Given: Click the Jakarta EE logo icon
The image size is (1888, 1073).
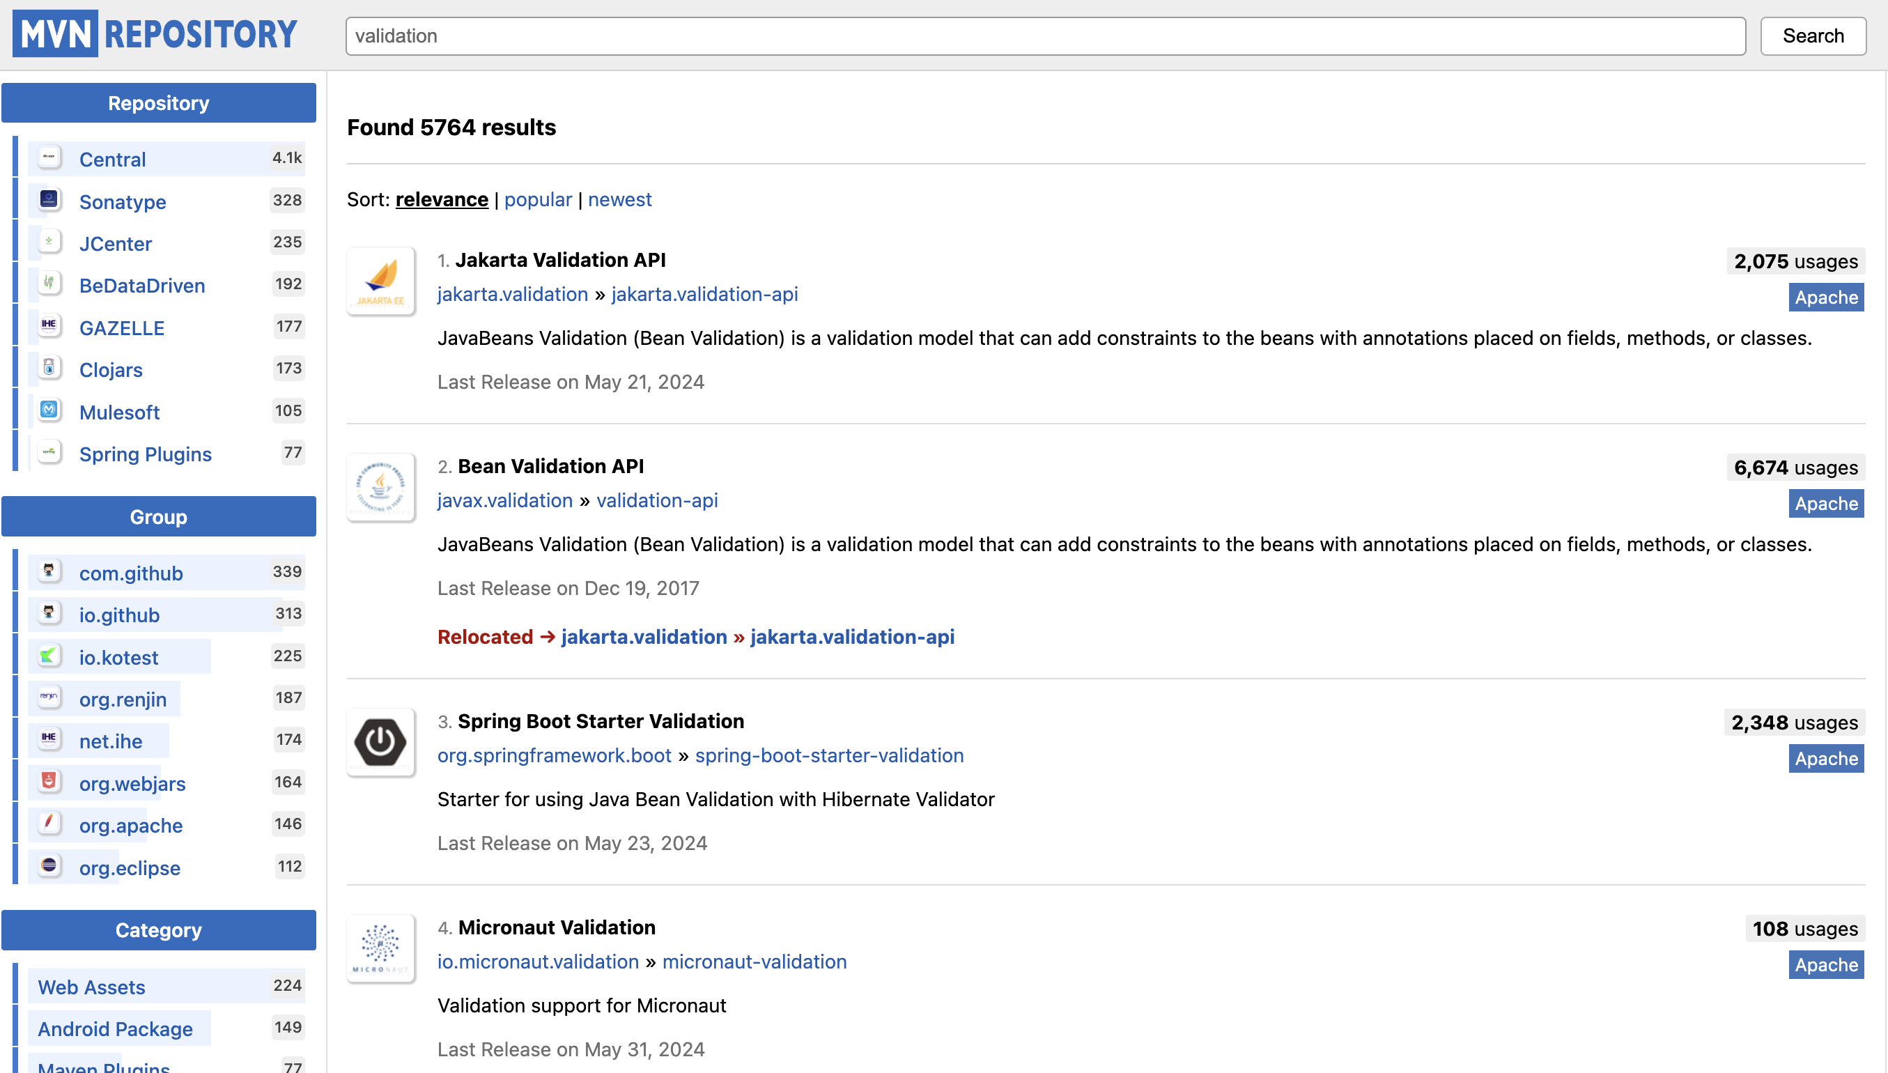Looking at the screenshot, I should pyautogui.click(x=381, y=281).
